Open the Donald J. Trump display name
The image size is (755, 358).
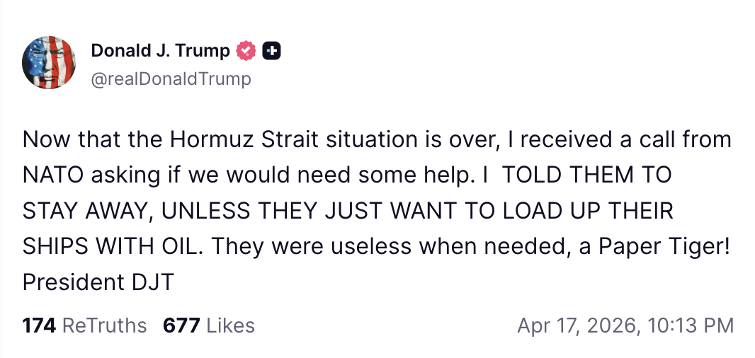coord(161,51)
